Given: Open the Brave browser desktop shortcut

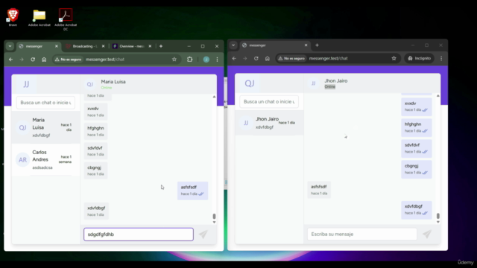Looking at the screenshot, I should [13, 17].
